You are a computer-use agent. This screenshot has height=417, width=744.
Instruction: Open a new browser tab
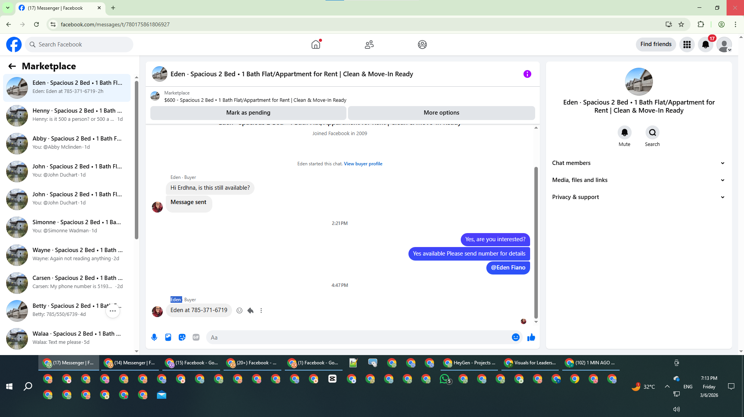tap(113, 8)
